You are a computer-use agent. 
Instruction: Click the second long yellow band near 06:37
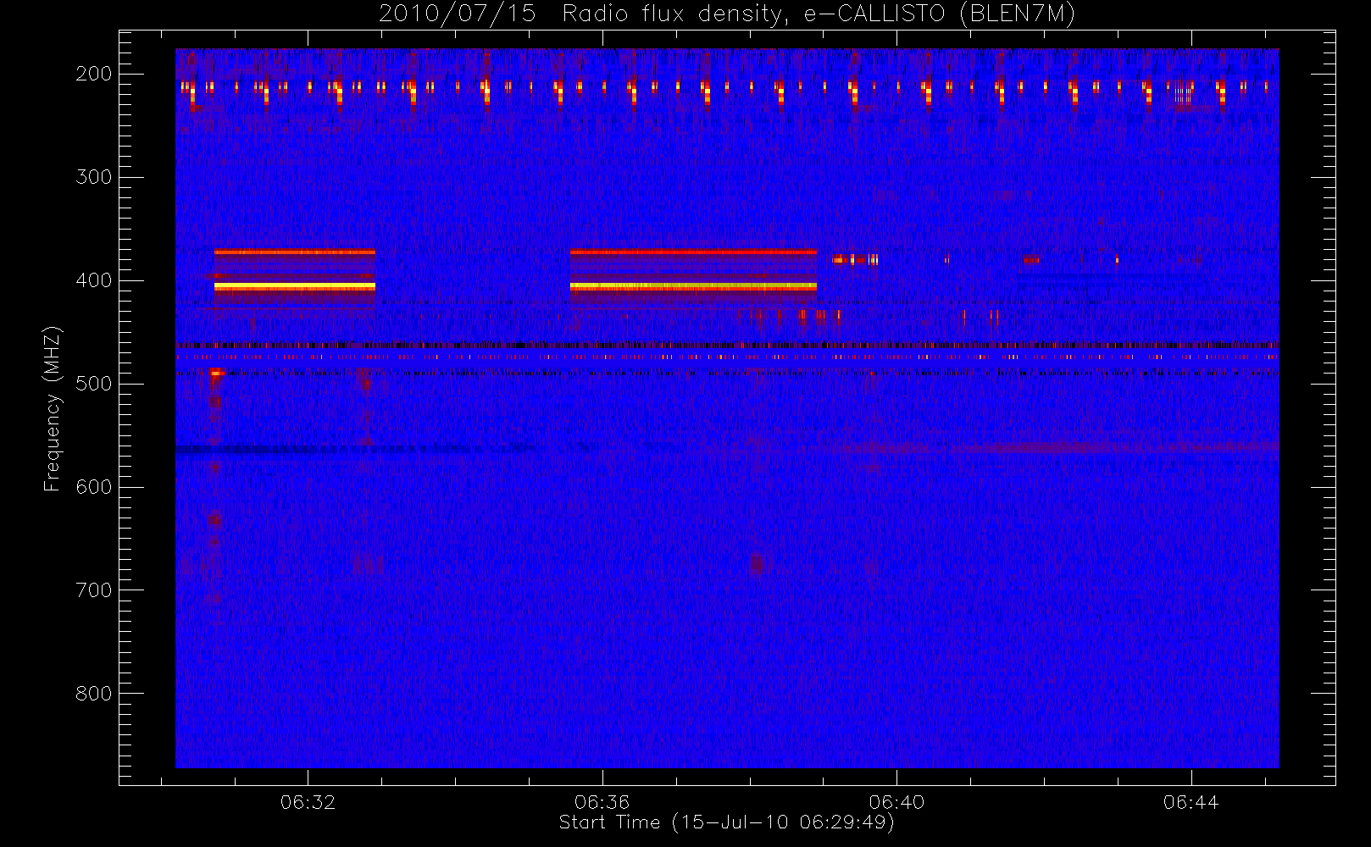(x=693, y=287)
